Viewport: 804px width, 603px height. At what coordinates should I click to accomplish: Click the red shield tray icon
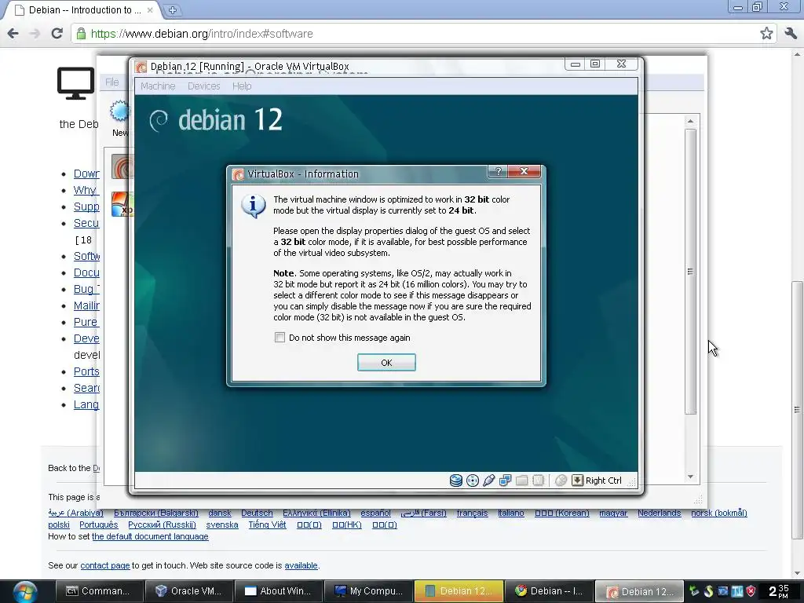(751, 591)
